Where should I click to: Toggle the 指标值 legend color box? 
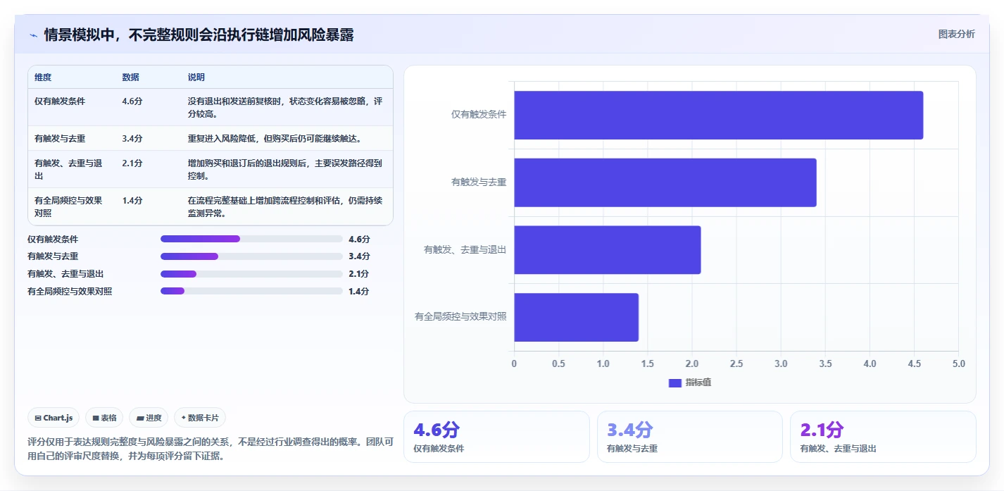click(x=674, y=383)
